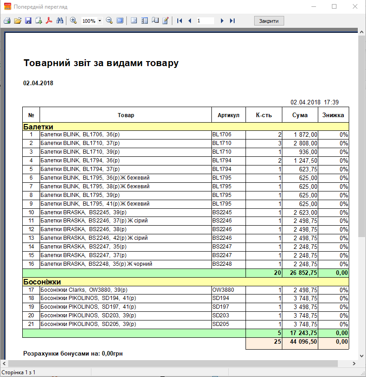
Task: Jump to the last page
Action: tap(232, 21)
